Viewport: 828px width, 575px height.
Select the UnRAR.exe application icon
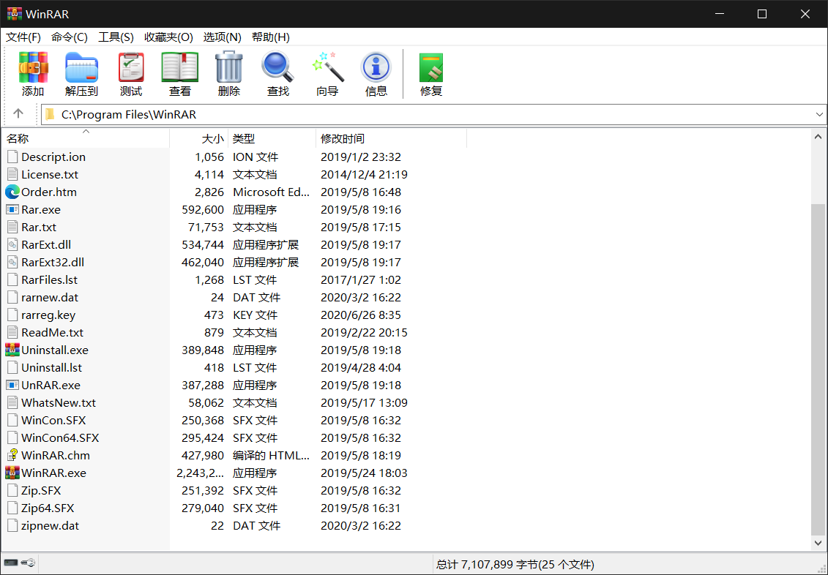[x=12, y=385]
